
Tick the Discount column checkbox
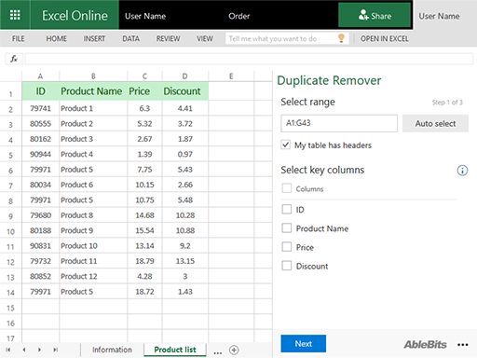[287, 266]
